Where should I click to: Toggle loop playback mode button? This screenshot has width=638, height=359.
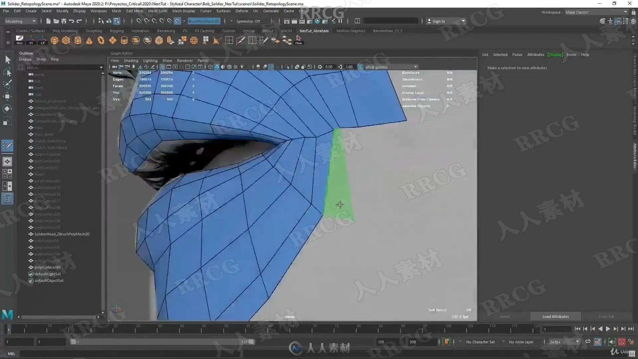click(x=588, y=342)
